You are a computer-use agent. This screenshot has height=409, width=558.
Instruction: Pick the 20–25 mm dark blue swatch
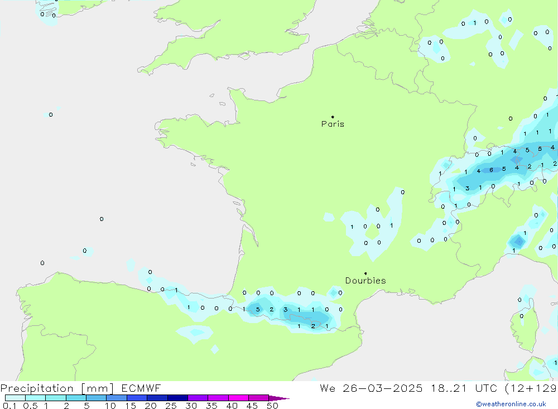[x=157, y=398]
